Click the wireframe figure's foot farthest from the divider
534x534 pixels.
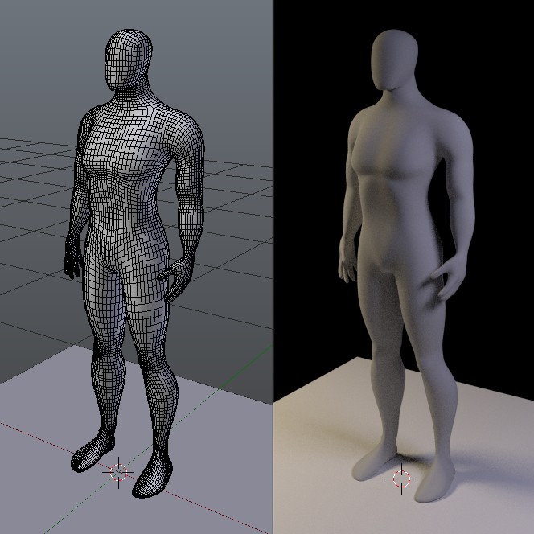pyautogui.click(x=90, y=454)
